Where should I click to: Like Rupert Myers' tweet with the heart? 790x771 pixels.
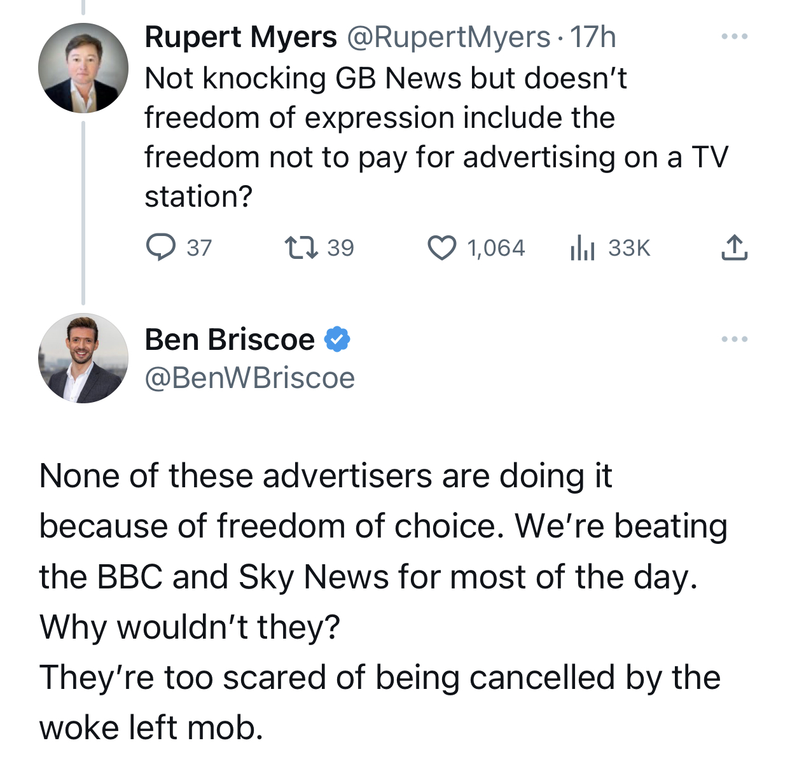point(441,247)
